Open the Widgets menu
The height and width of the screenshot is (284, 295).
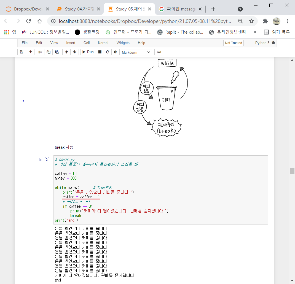click(x=123, y=43)
